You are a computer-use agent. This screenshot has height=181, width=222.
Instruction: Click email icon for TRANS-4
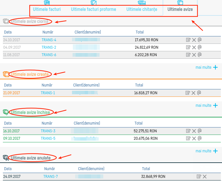click(200, 40)
